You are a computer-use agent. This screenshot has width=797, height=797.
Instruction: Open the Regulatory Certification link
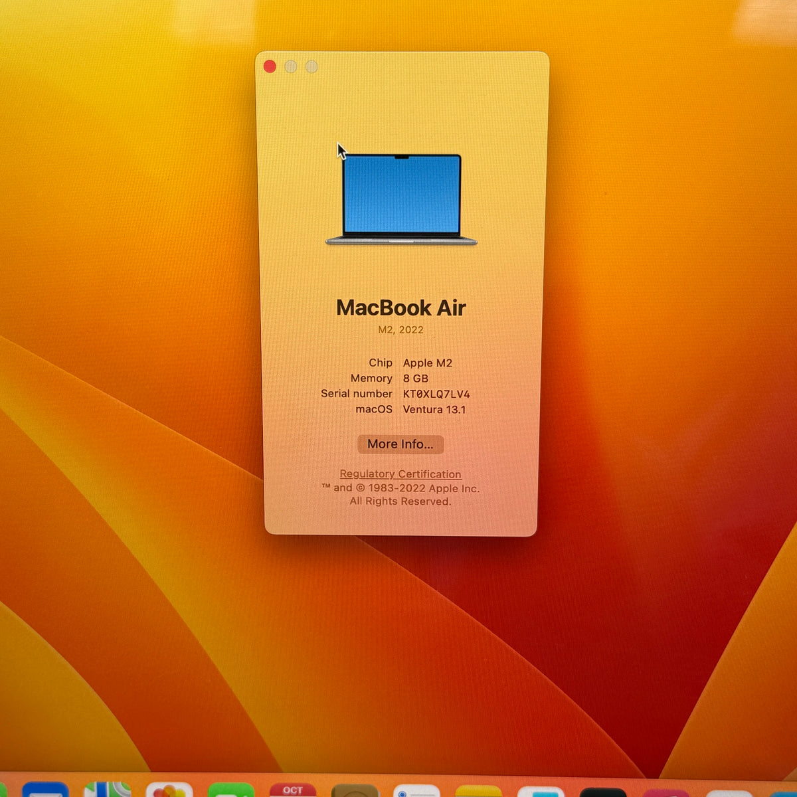[x=400, y=474]
